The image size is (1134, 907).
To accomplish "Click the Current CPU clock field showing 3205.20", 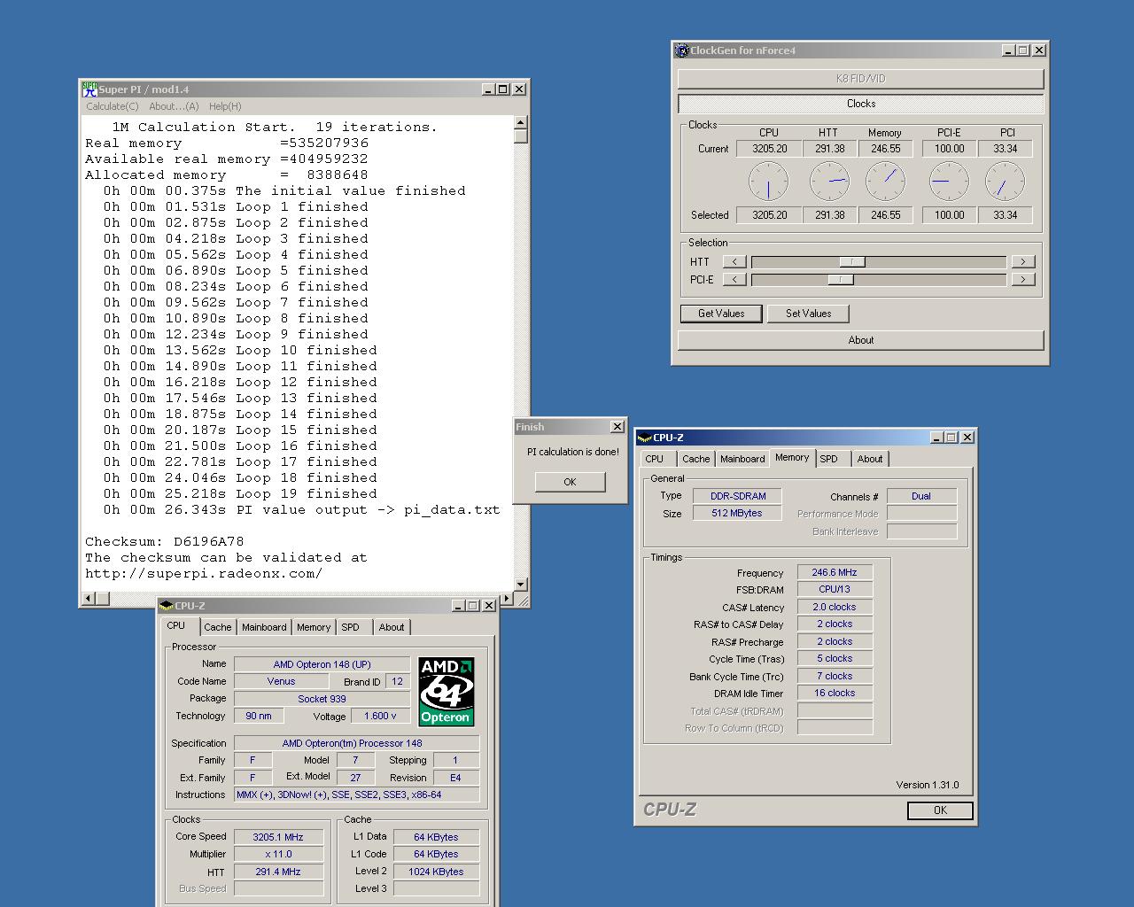I will [769, 149].
